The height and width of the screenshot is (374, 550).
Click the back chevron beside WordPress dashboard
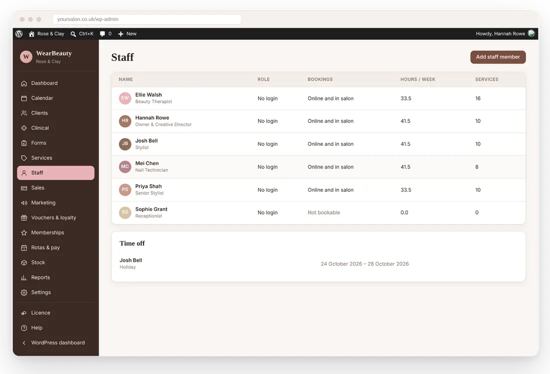click(x=24, y=343)
